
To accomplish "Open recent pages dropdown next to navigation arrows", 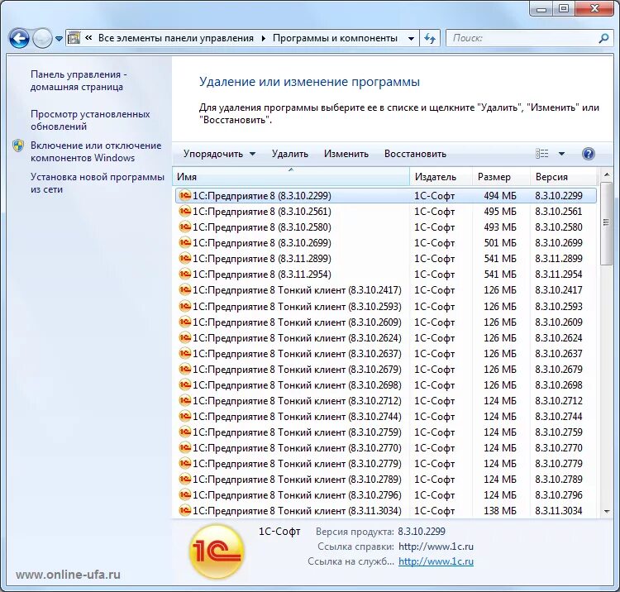I will pos(59,39).
